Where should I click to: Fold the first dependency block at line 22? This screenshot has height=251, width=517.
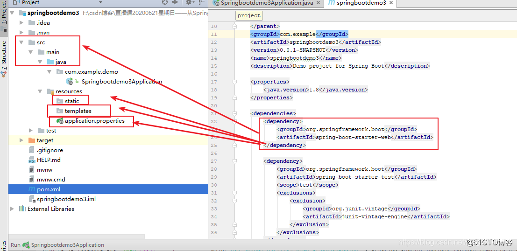234,122
